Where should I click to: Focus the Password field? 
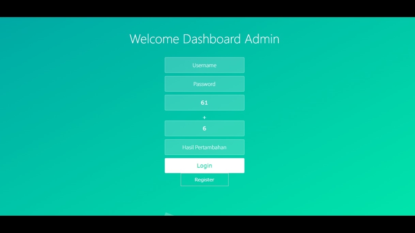[204, 84]
